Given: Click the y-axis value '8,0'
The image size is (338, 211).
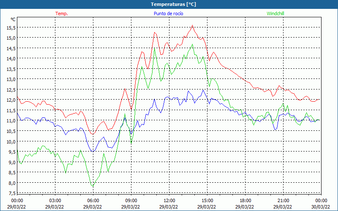Looking at the screenshot, I should coord(12,183).
